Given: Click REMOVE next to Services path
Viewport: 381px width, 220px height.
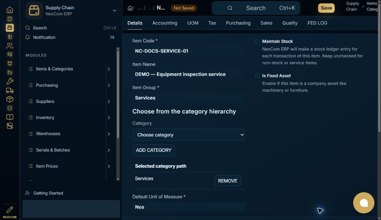Looking at the screenshot, I should pyautogui.click(x=227, y=181).
